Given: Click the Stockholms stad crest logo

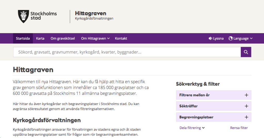Looking at the screenshot, I should pyautogui.click(x=23, y=16).
